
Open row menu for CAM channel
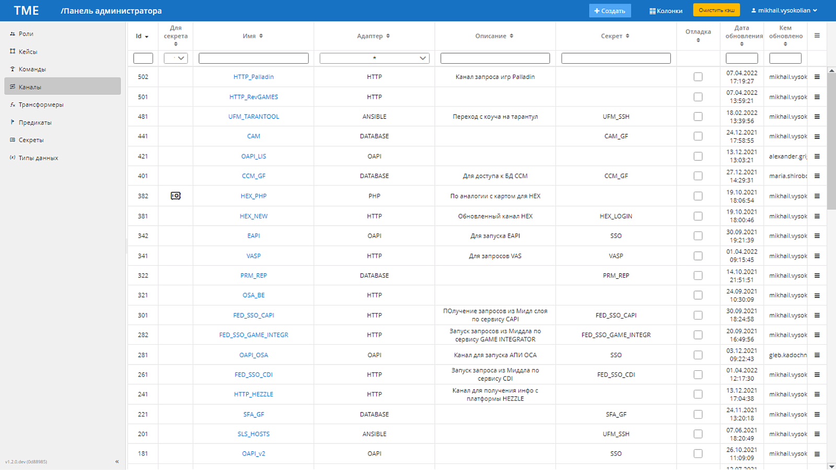pos(817,136)
